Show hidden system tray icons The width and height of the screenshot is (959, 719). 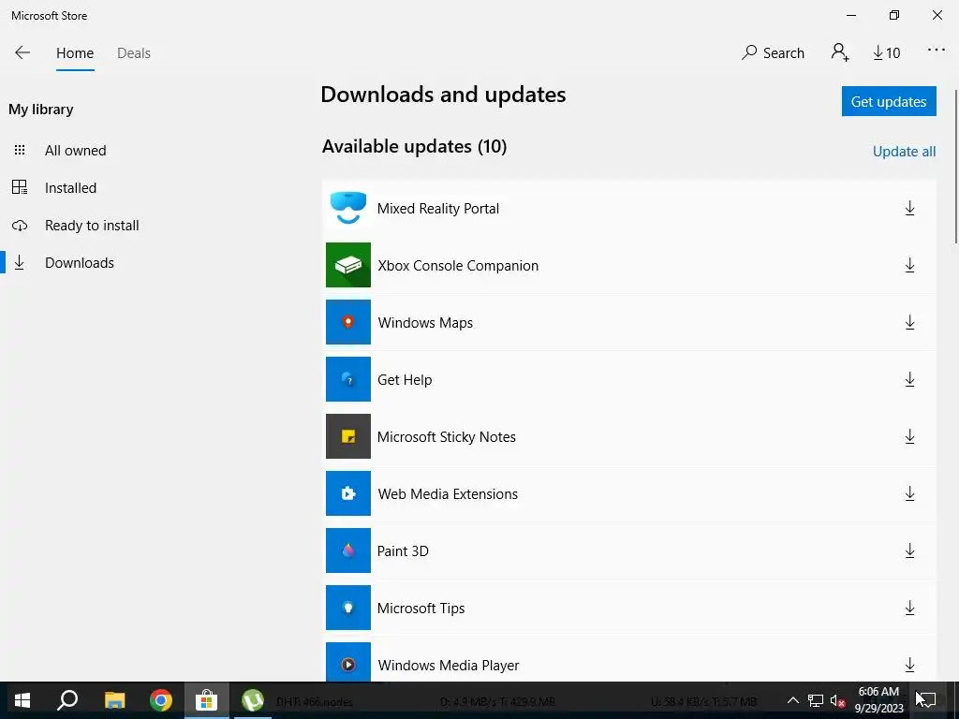click(792, 700)
